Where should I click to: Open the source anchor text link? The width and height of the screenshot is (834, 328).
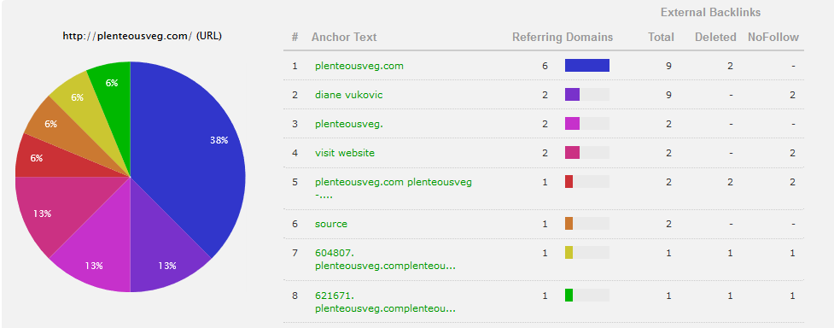(x=331, y=224)
